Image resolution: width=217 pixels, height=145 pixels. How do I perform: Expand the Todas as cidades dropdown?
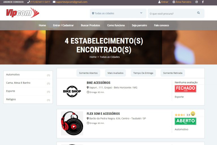118,13
